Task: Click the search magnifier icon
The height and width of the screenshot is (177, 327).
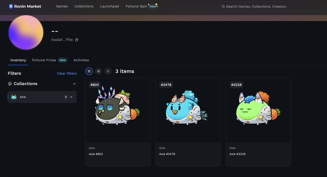Action: click(223, 7)
